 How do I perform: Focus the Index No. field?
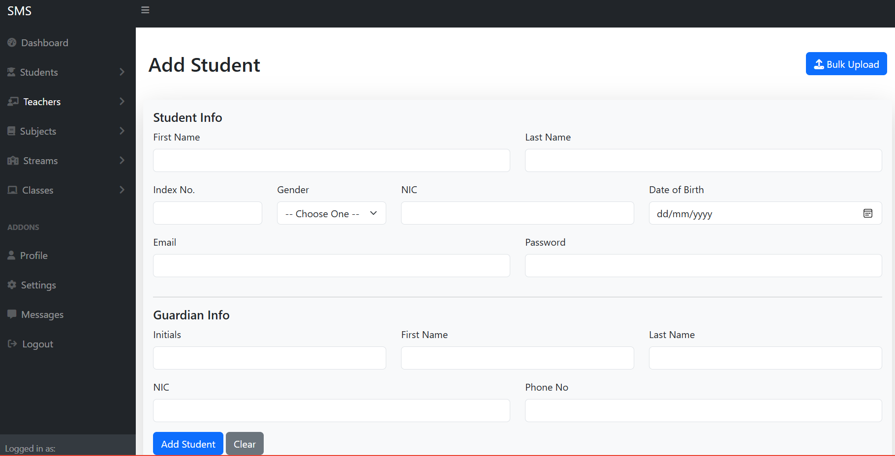point(207,213)
